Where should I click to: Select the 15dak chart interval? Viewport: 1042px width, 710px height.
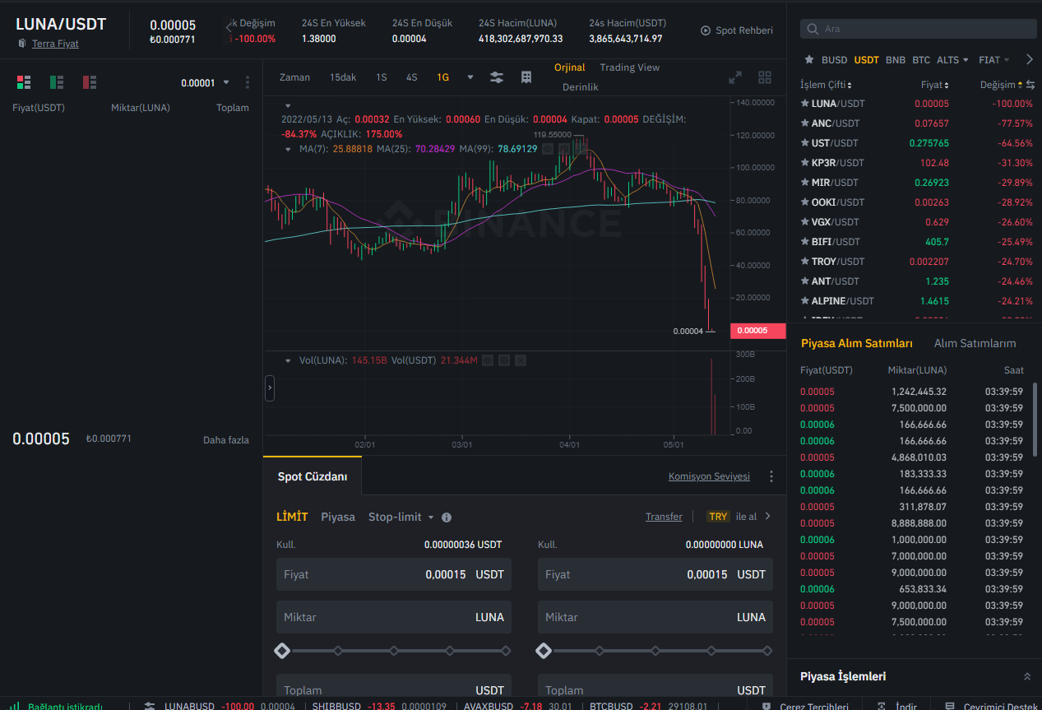pos(343,77)
